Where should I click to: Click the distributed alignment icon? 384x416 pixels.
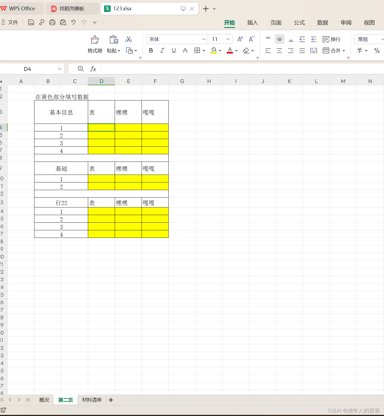click(x=314, y=51)
